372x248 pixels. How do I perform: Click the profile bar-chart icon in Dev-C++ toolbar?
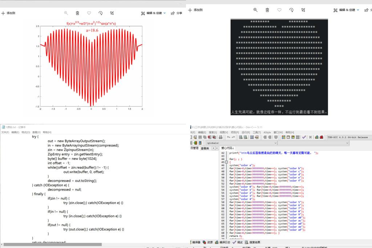(x=316, y=137)
